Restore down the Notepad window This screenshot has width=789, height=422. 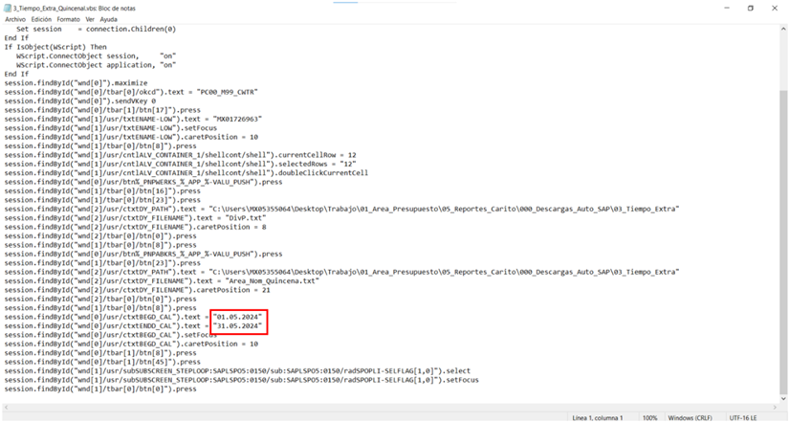coord(750,8)
